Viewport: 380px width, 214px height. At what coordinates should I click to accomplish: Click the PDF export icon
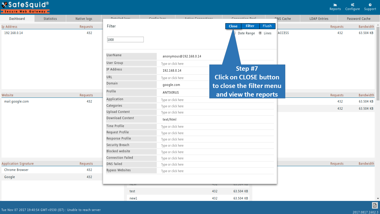(375, 205)
